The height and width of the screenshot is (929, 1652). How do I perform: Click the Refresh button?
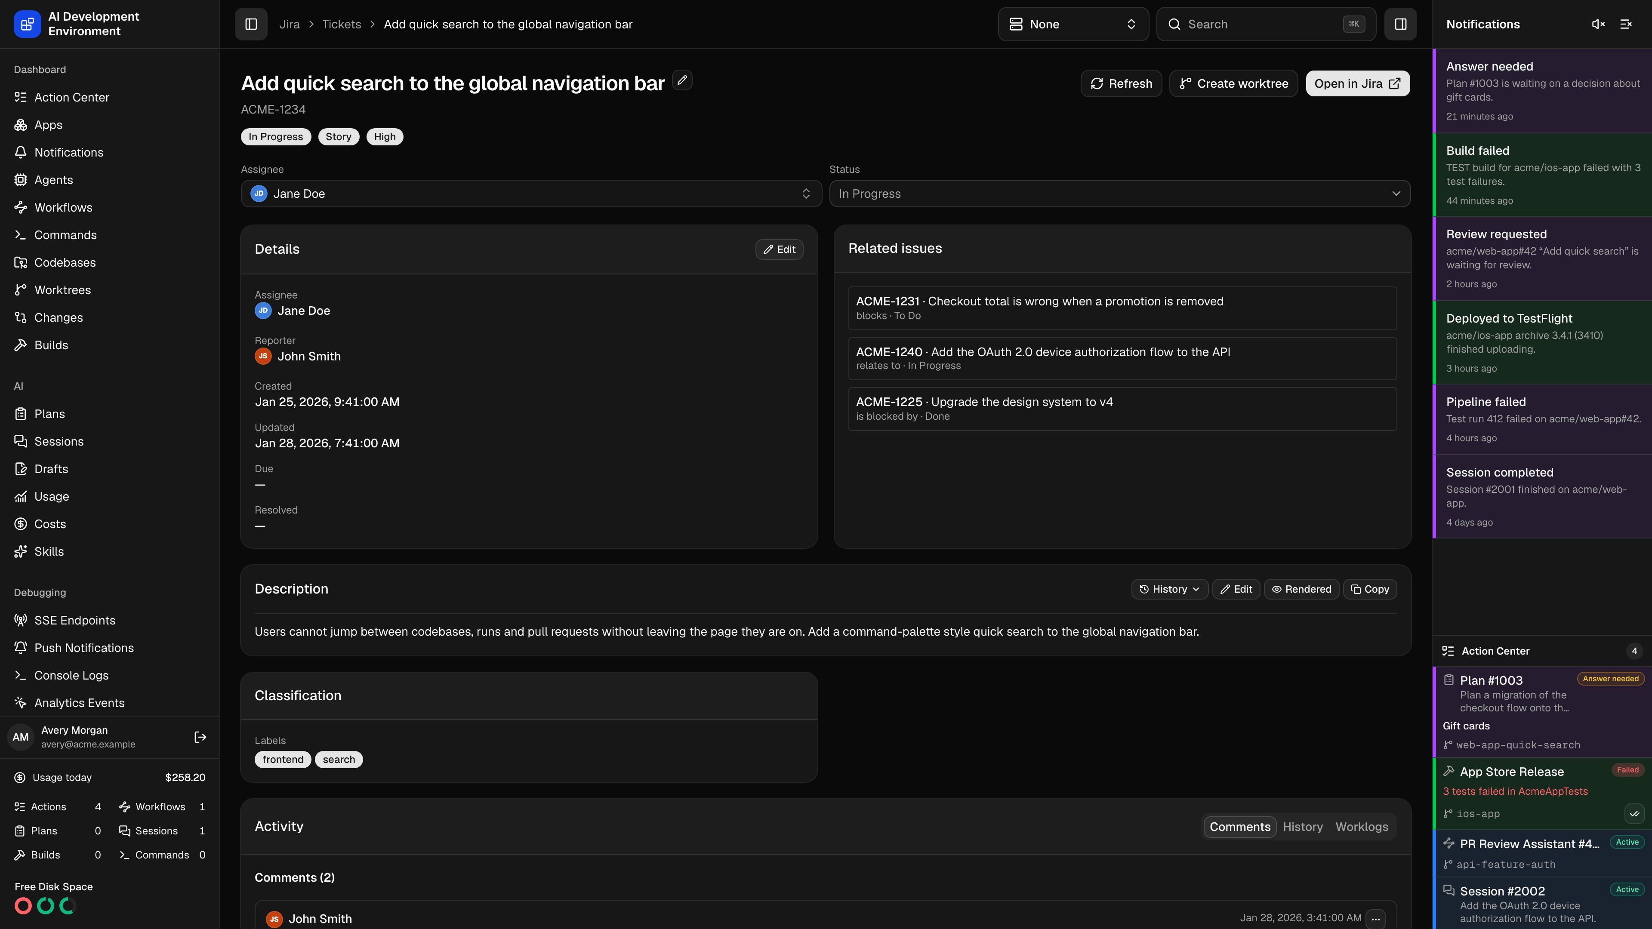pos(1121,83)
